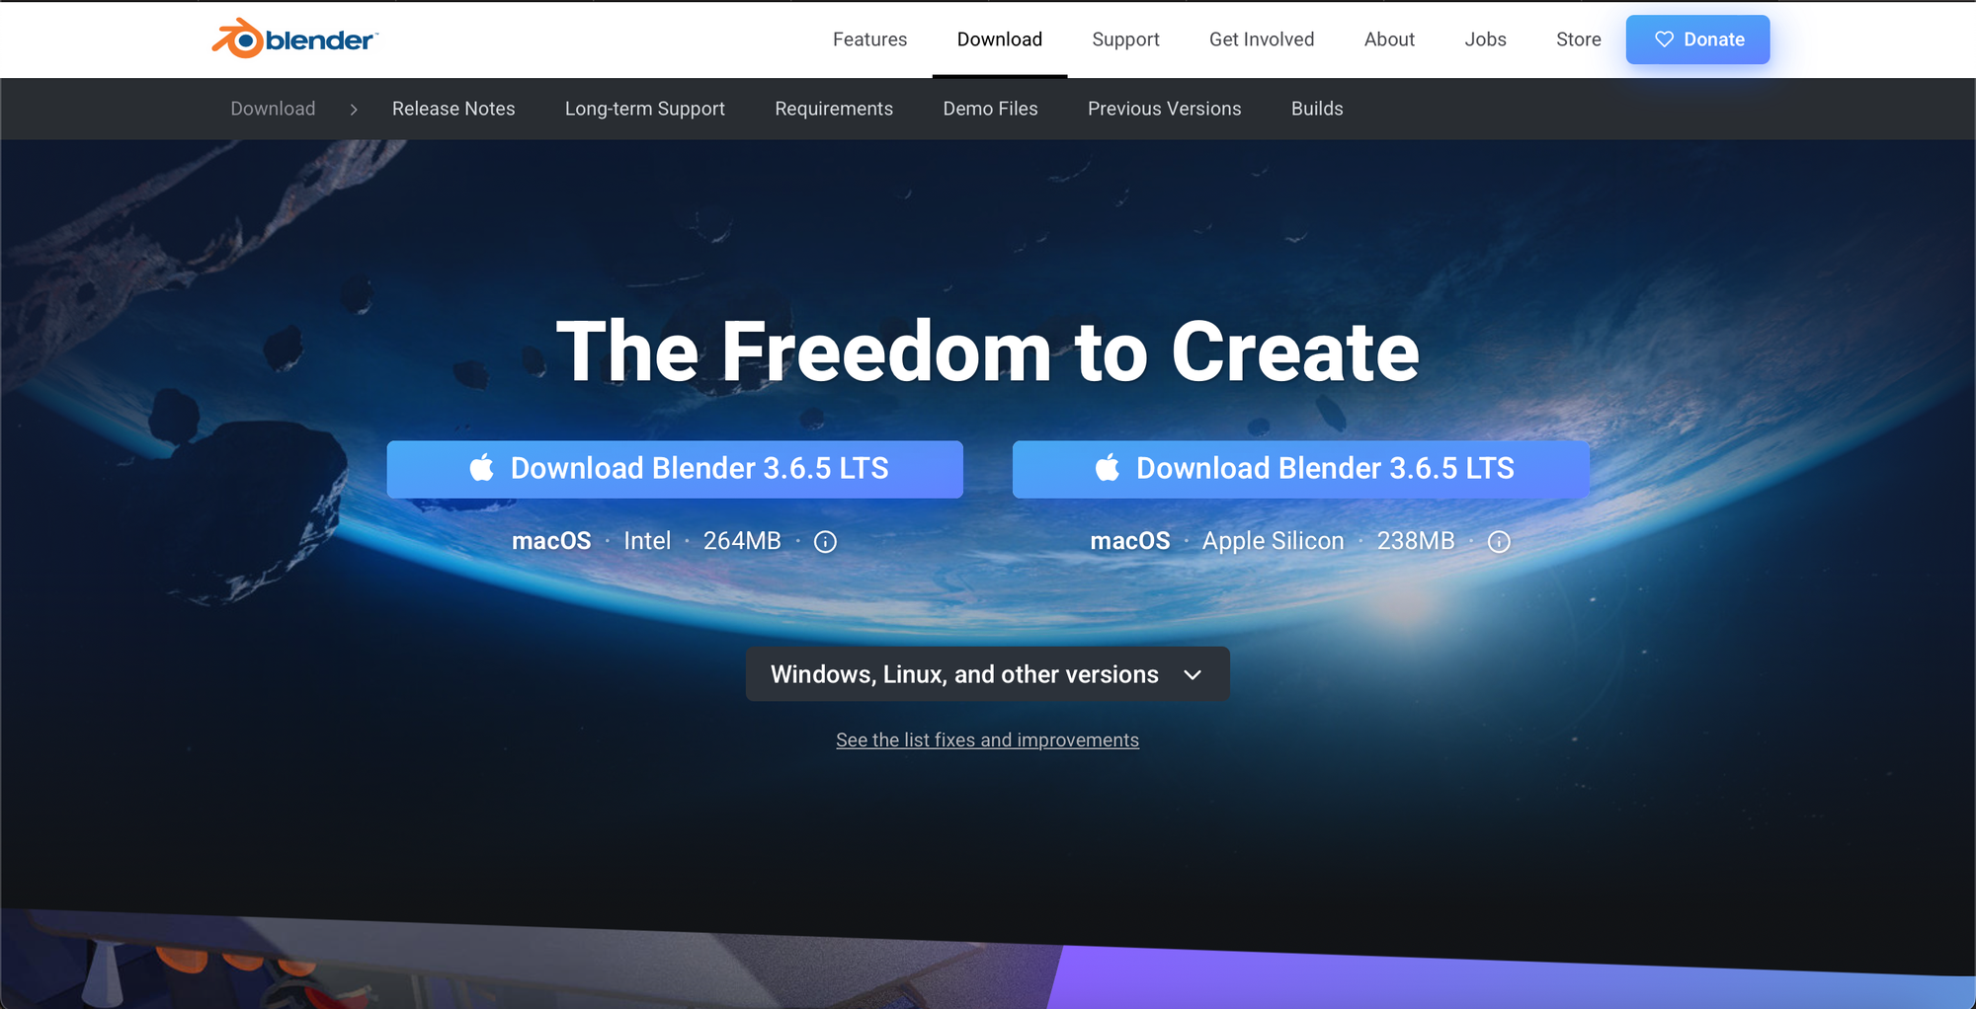Open the Builds page
This screenshot has width=1976, height=1009.
pos(1317,109)
